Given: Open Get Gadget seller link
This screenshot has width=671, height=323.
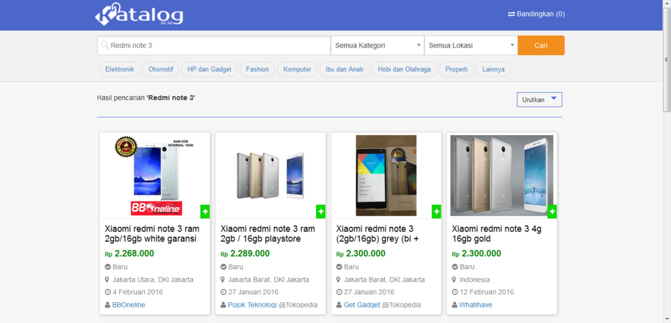Looking at the screenshot, I should pos(362,305).
